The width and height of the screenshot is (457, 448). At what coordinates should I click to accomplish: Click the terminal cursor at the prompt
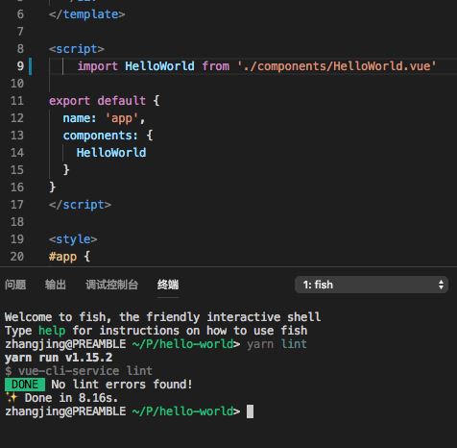pos(250,411)
